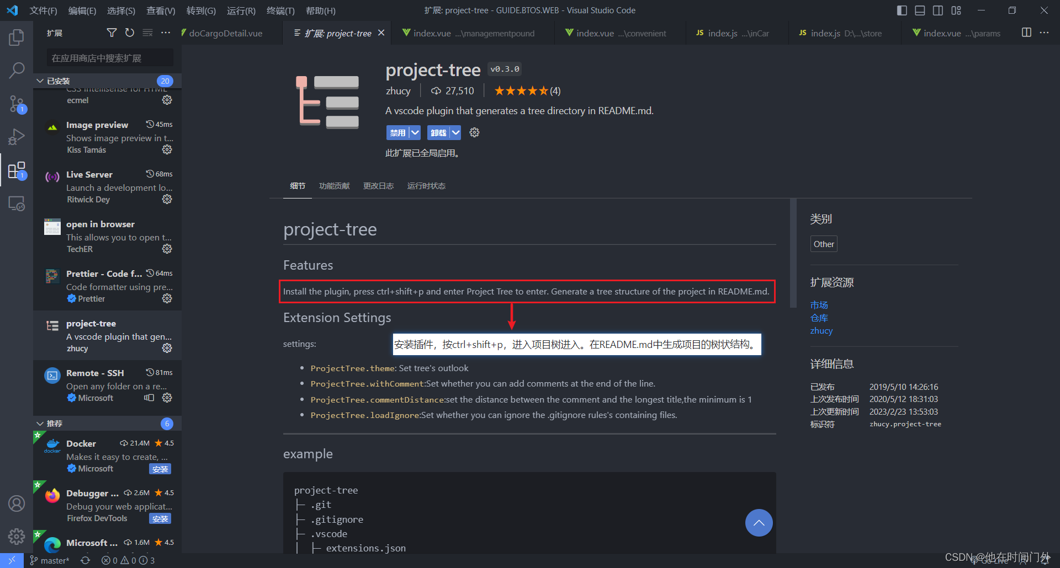Viewport: 1060px width, 568px height.
Task: Install the Debugger for Firefox extension
Action: tap(160, 518)
